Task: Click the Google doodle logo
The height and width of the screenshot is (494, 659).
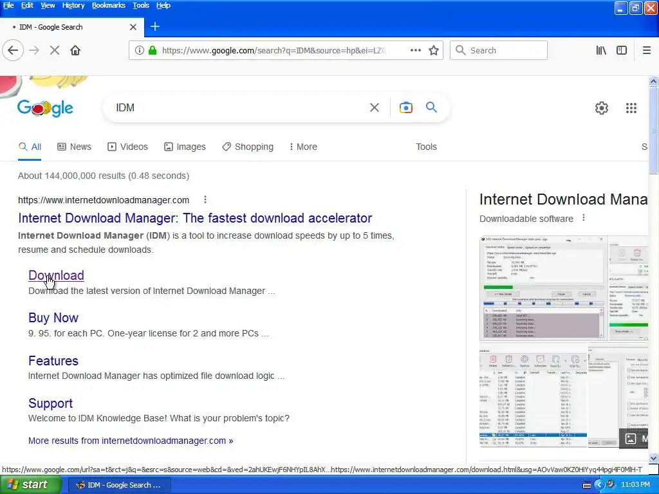Action: pos(45,108)
